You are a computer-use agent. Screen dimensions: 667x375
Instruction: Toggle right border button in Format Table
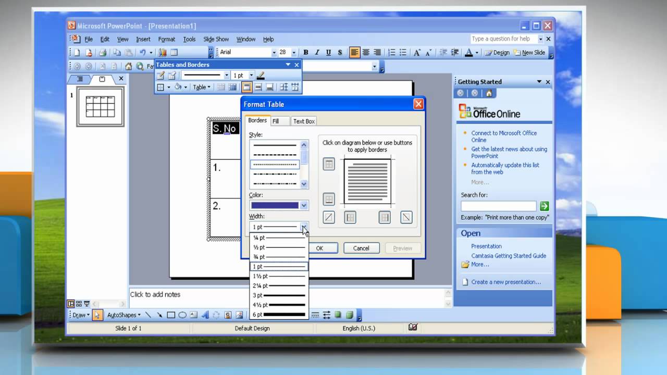[x=385, y=218]
